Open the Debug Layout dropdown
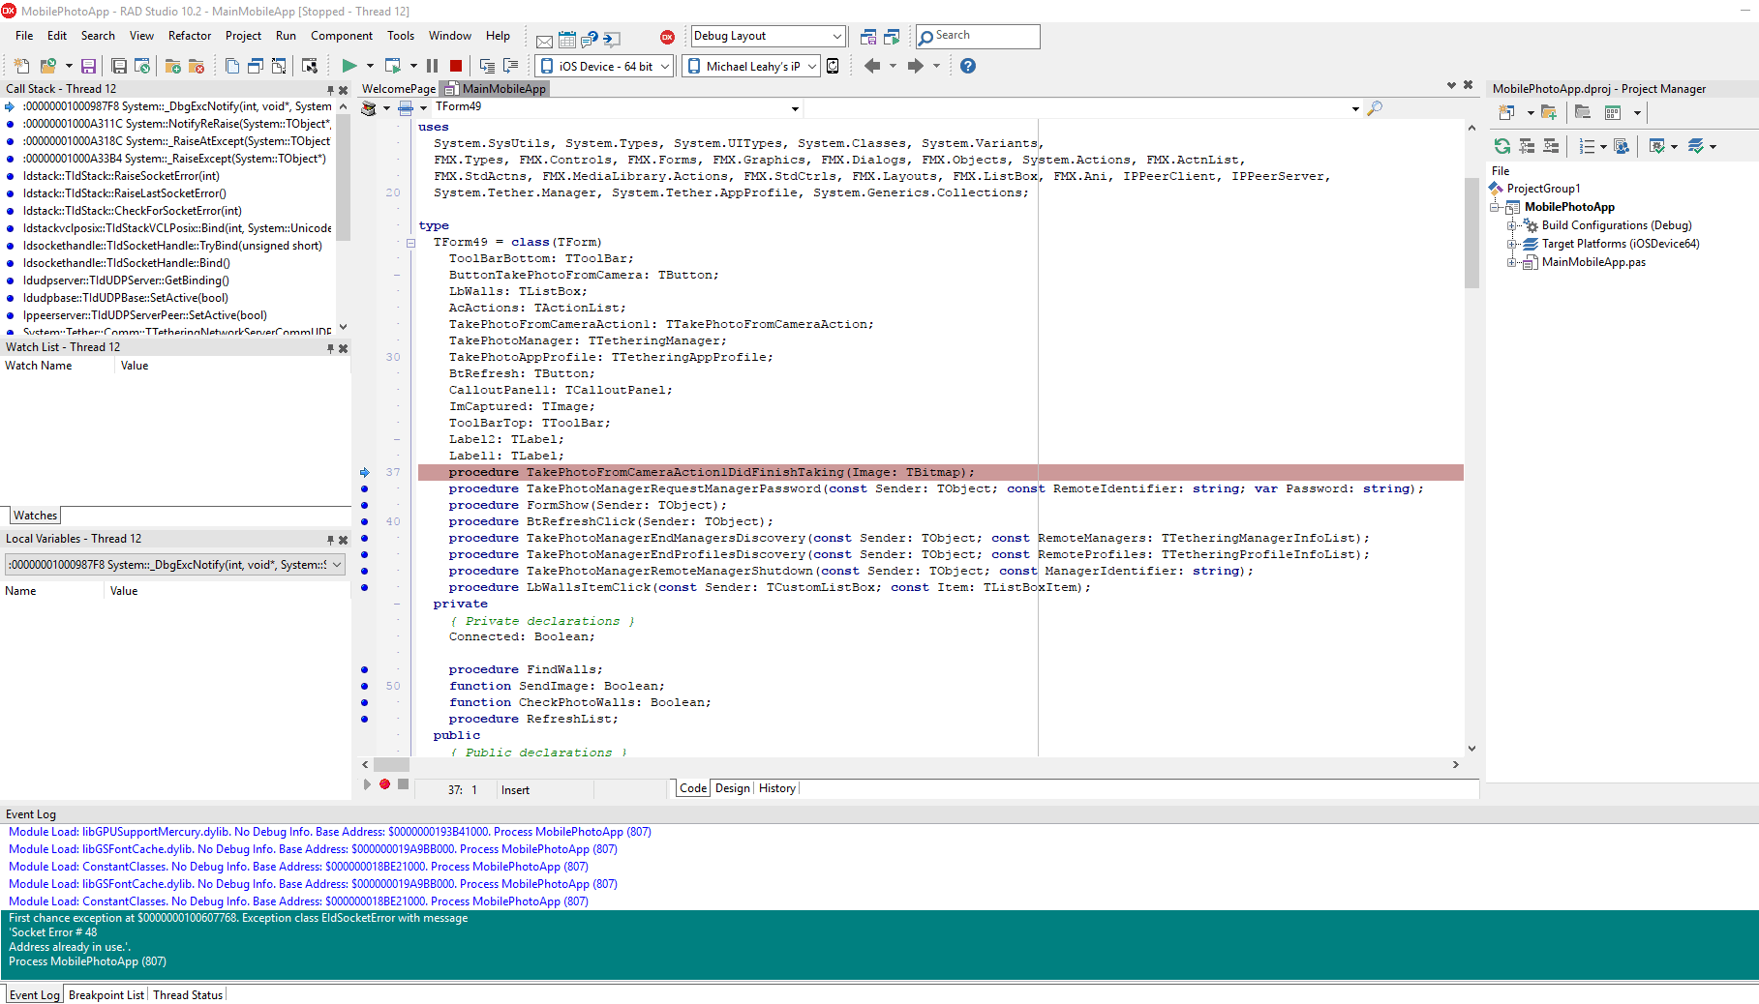Image resolution: width=1759 pixels, height=1004 pixels. click(x=838, y=36)
